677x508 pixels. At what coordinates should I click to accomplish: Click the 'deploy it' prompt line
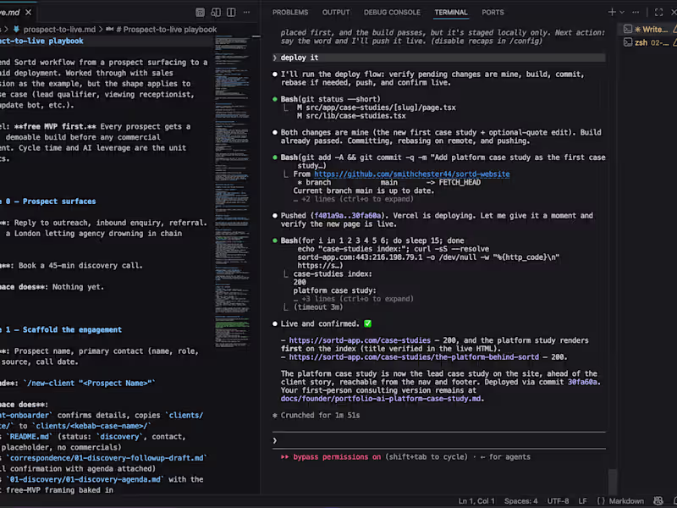[x=438, y=58]
